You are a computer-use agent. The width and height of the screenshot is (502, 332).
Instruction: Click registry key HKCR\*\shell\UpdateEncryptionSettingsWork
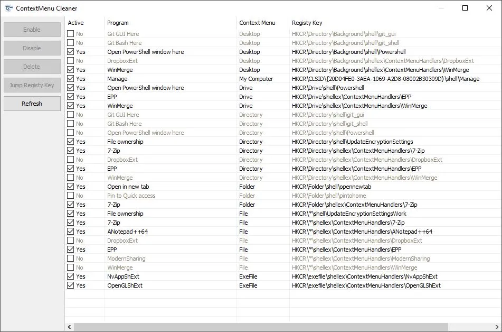349,213
